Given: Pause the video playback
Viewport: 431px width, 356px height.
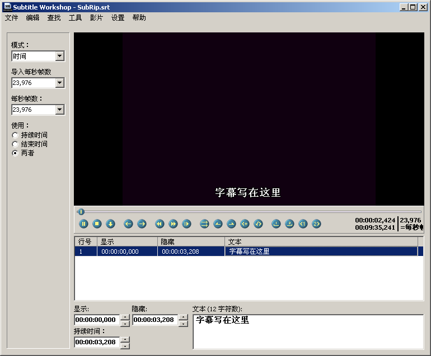Looking at the screenshot, I should (83, 224).
